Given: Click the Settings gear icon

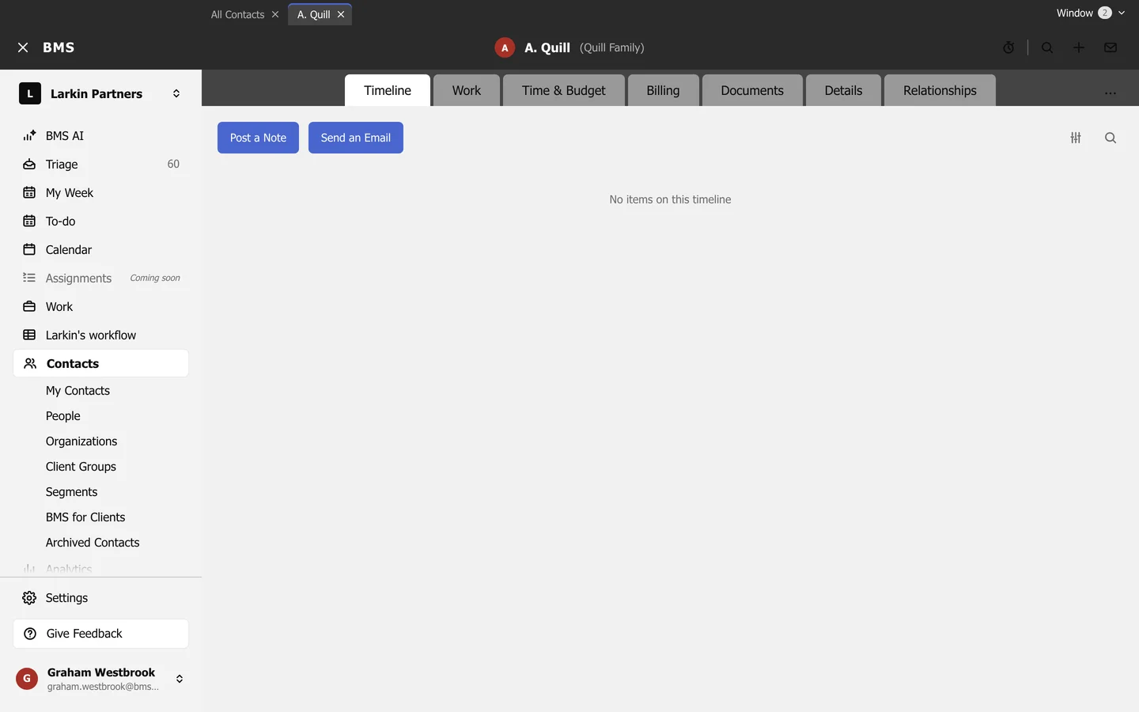Looking at the screenshot, I should [x=29, y=598].
